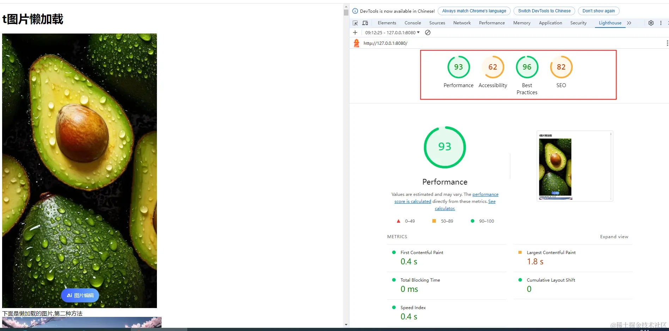Click the Ai 图片编辑 button on avocado image
Screen dimensions: 669x331
pos(80,295)
